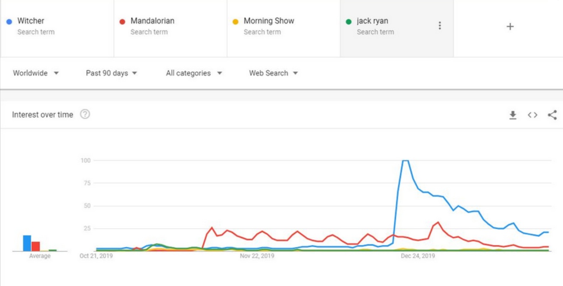The image size is (563, 286).
Task: Expand the Worldwide region dropdown
Action: pyautogui.click(x=36, y=73)
